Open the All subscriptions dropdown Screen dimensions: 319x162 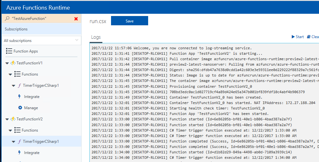click(42, 40)
